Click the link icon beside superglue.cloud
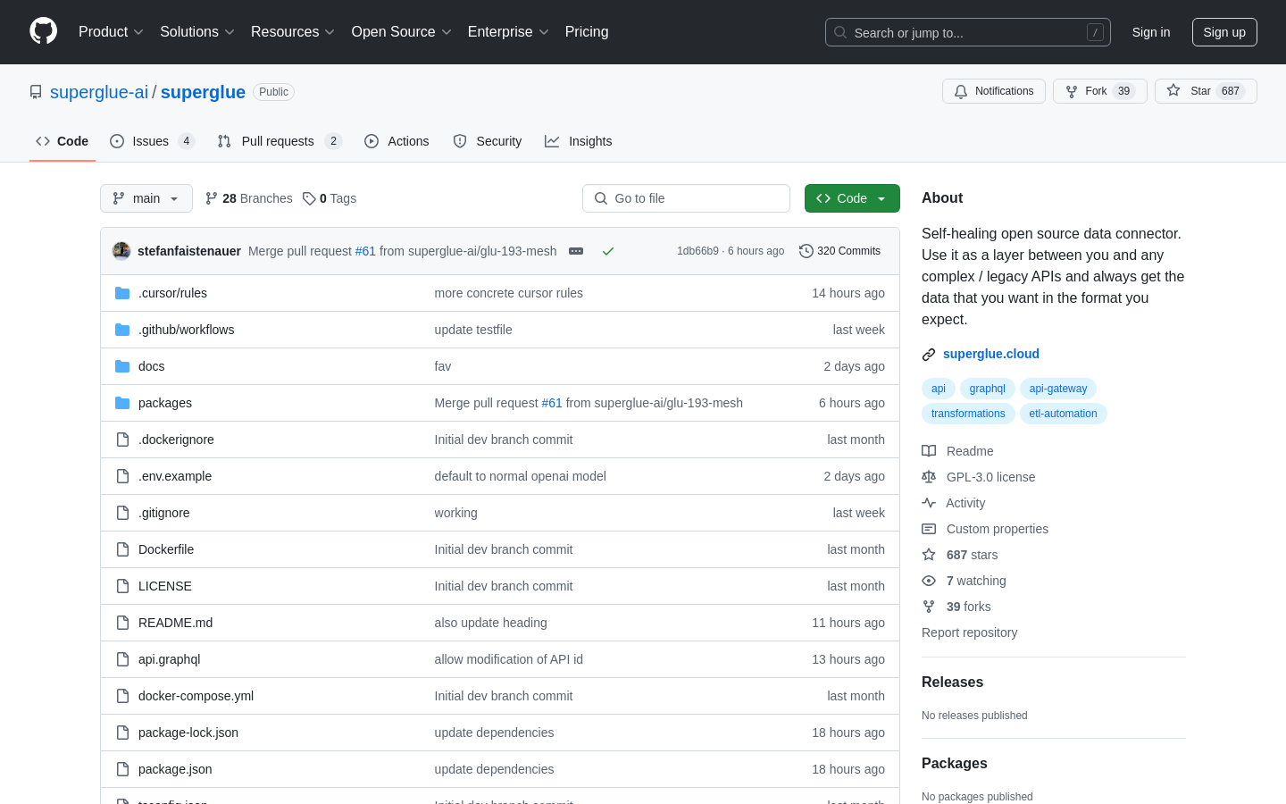Screen dimensions: 1286x804 (x=929, y=355)
